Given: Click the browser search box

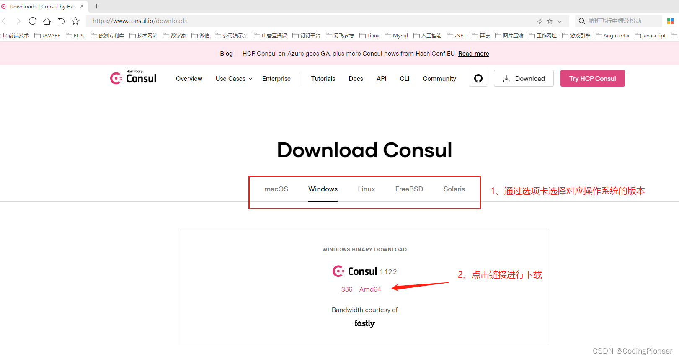Looking at the screenshot, I should point(618,21).
